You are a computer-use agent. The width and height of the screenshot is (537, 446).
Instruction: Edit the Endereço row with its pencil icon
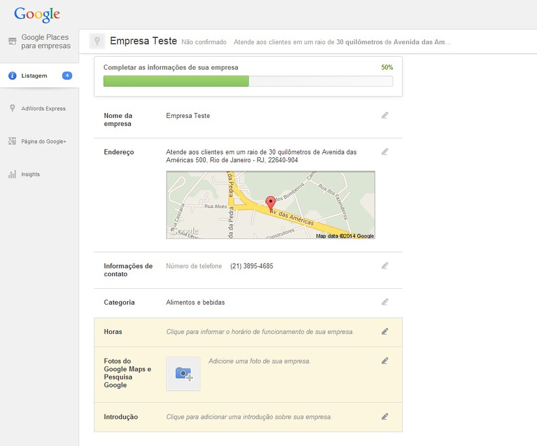coord(385,152)
